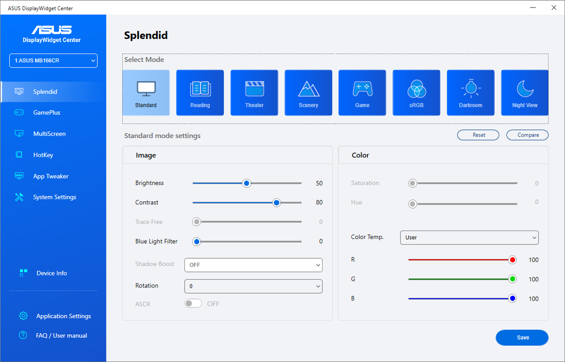Click the Trace Free slider handle
Viewport: 565px width, 362px height.
point(196,222)
